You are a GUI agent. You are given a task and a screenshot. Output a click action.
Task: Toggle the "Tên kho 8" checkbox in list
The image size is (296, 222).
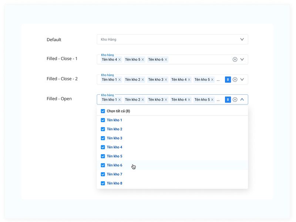103,183
